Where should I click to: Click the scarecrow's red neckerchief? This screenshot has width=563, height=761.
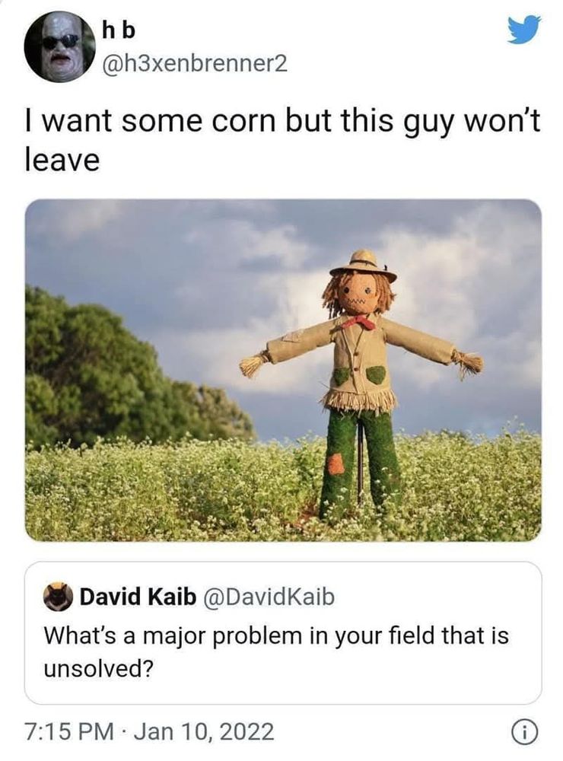[x=360, y=322]
